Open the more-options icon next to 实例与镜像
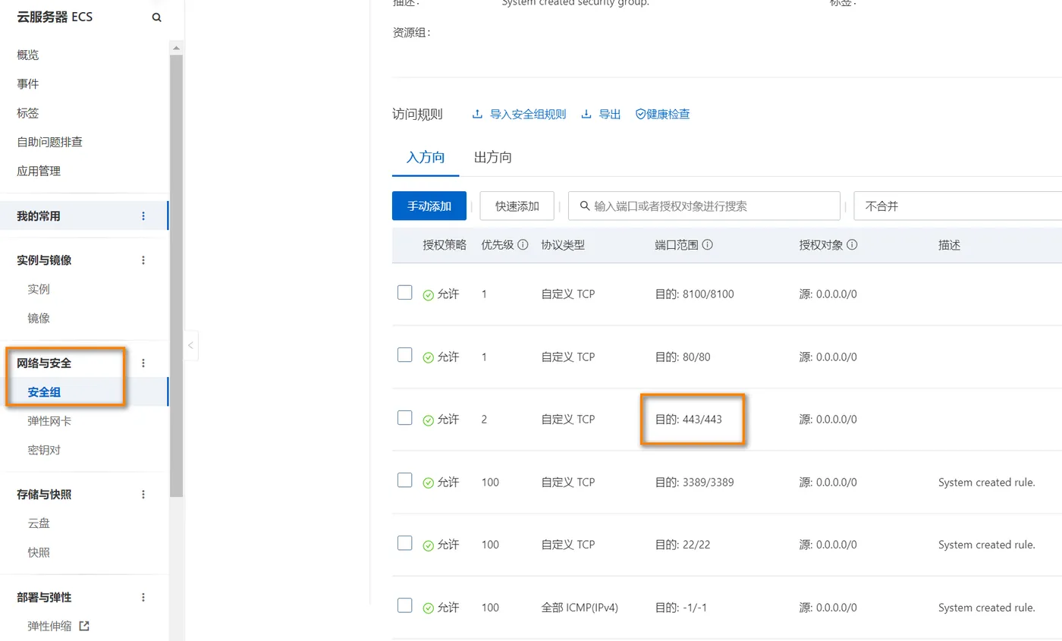 [143, 260]
